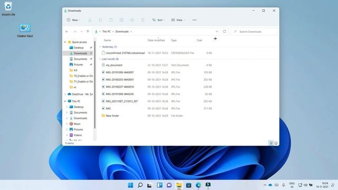This screenshot has width=338, height=190.
Task: Open taskbar Search
Action: [140, 185]
